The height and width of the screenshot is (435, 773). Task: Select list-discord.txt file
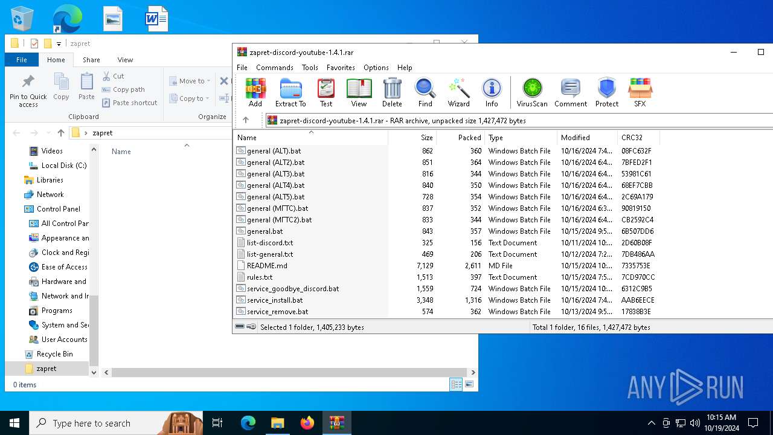[x=270, y=243]
